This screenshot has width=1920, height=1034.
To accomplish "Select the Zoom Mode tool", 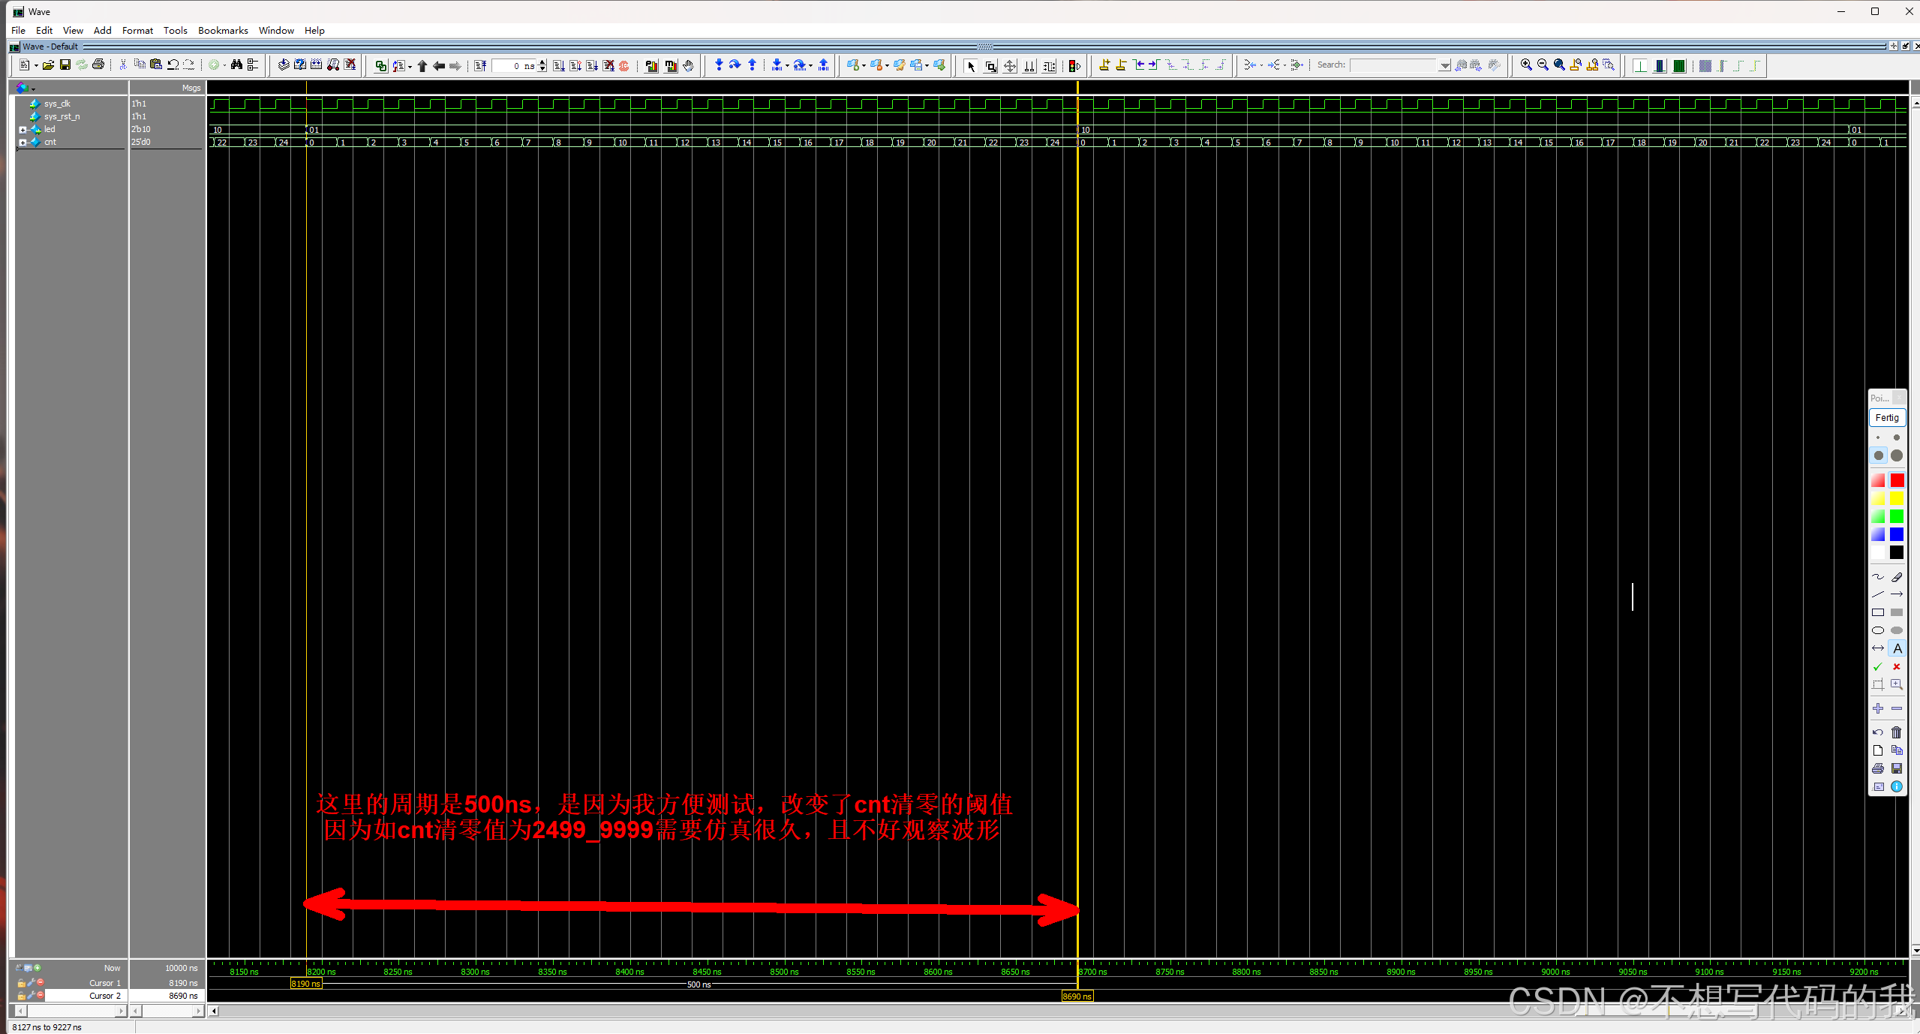I will [990, 66].
